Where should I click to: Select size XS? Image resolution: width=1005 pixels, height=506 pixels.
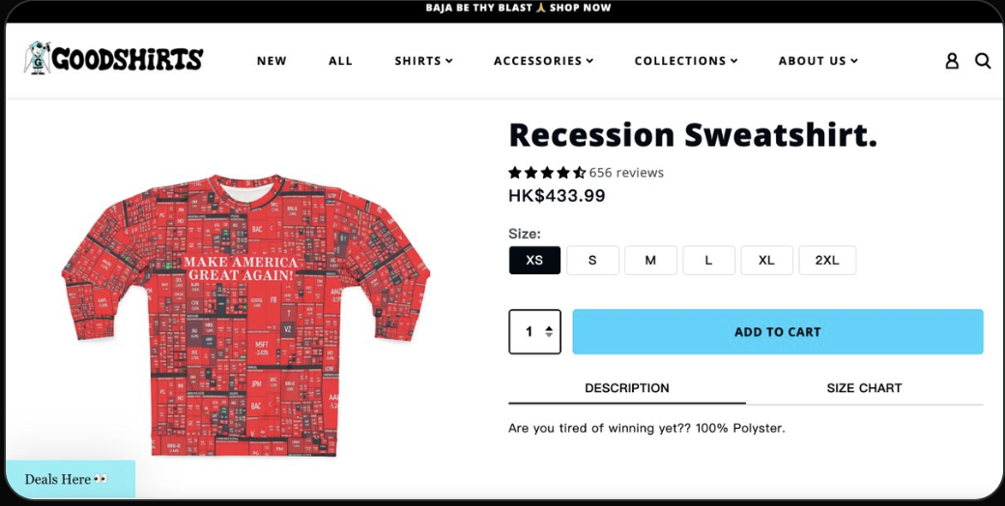point(534,260)
